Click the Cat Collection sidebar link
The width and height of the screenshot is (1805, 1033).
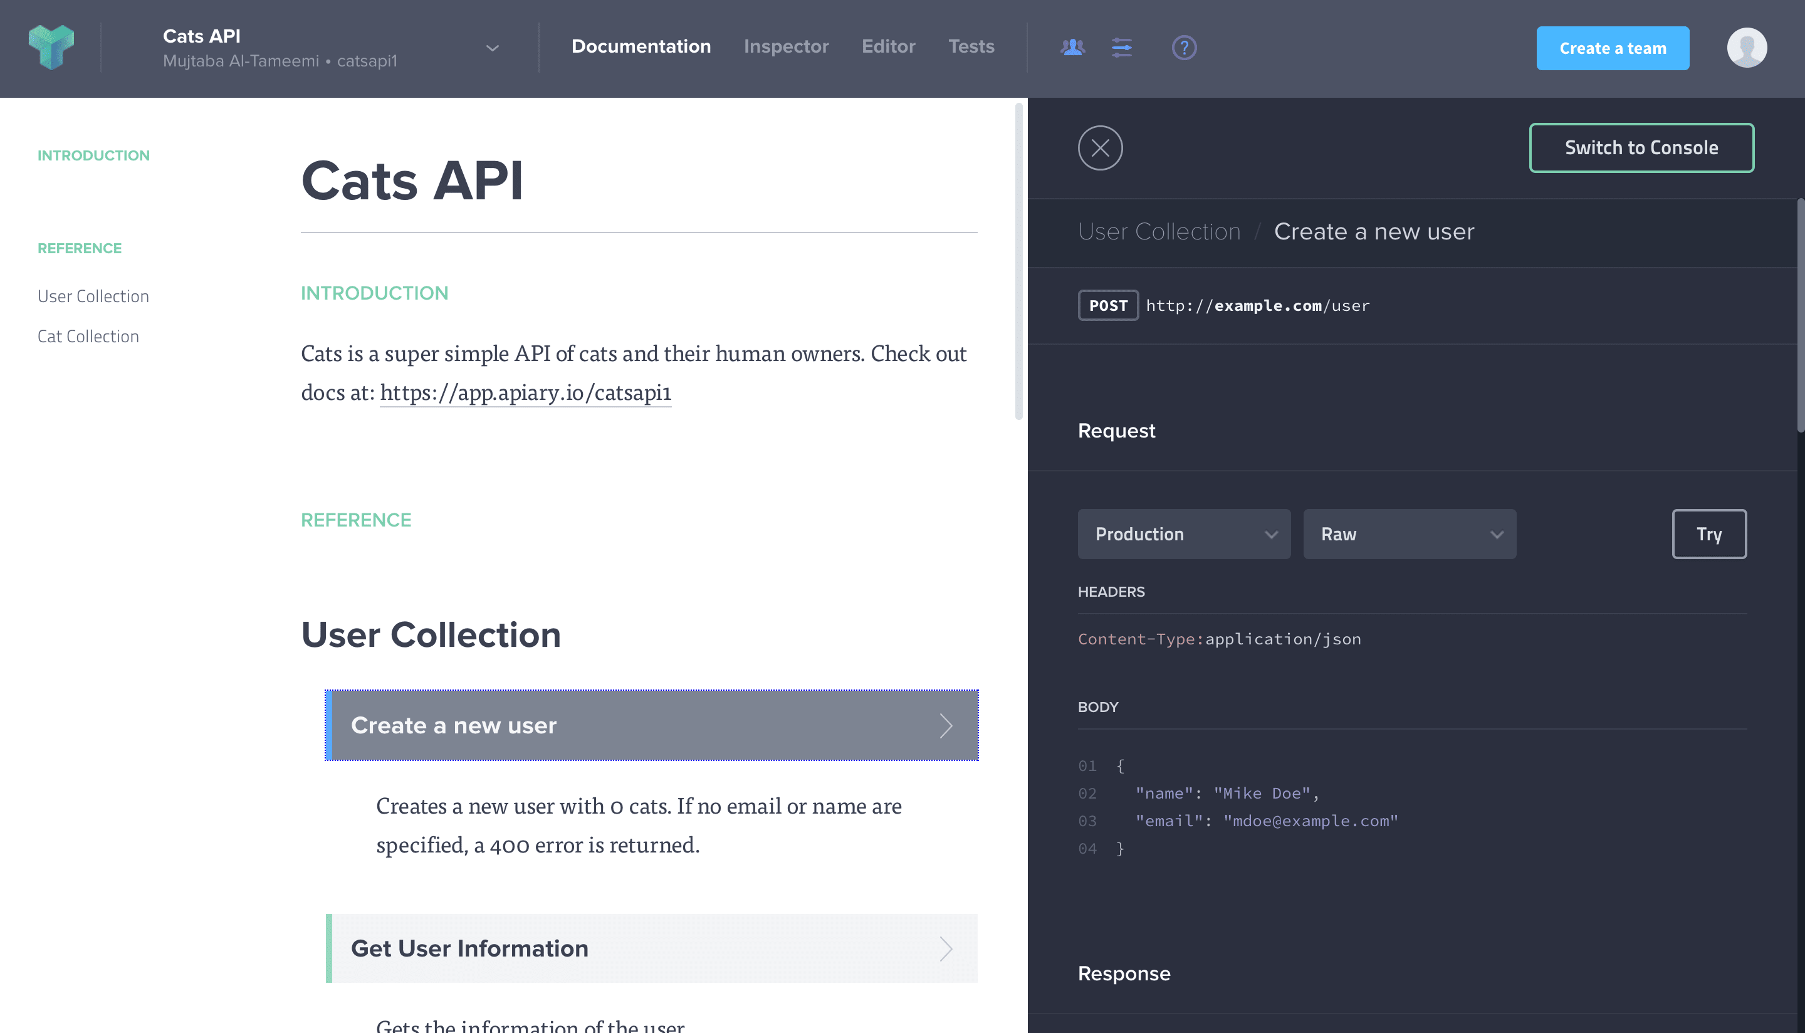[88, 336]
